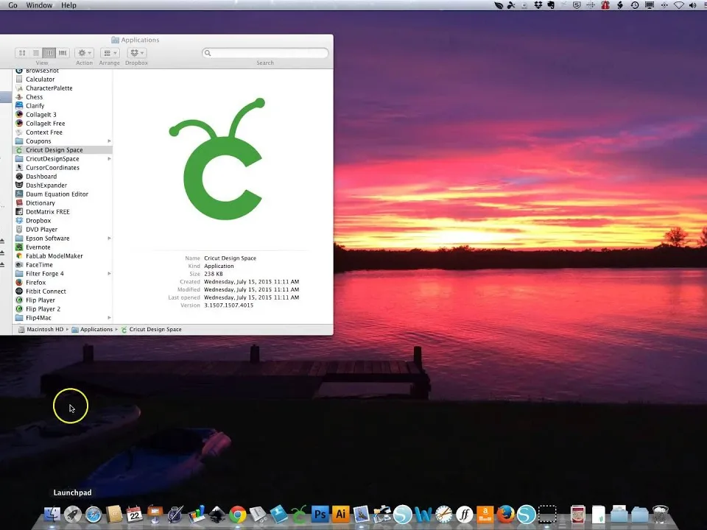Open Google Chrome from the Dock

(237, 514)
